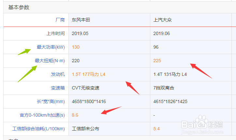This screenshot has width=236, height=140.
Task: Select the 上市时间 row label
Action: pyautogui.click(x=56, y=33)
